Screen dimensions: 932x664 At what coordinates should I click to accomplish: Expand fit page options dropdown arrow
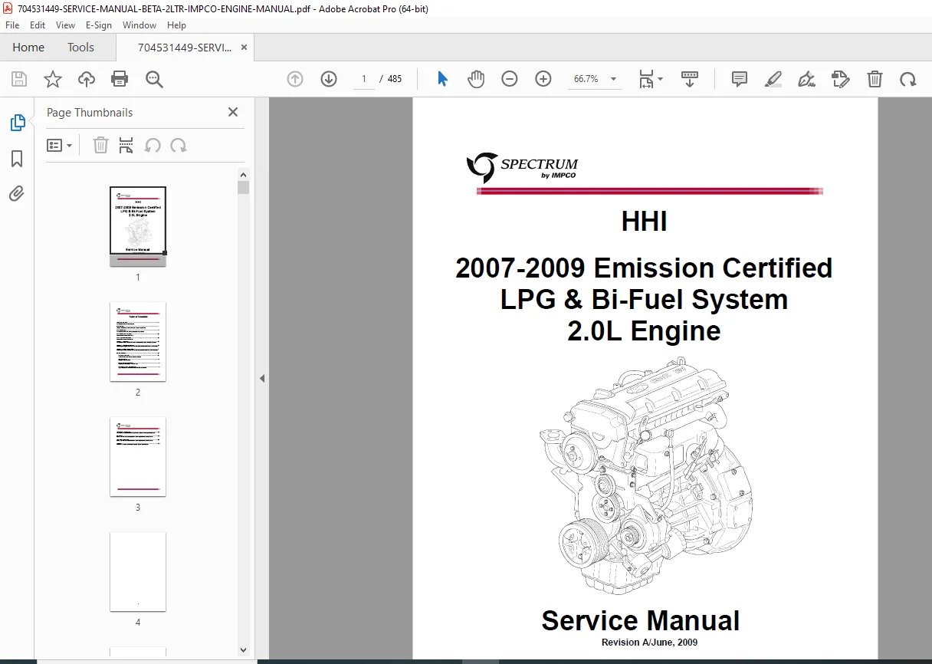click(660, 79)
